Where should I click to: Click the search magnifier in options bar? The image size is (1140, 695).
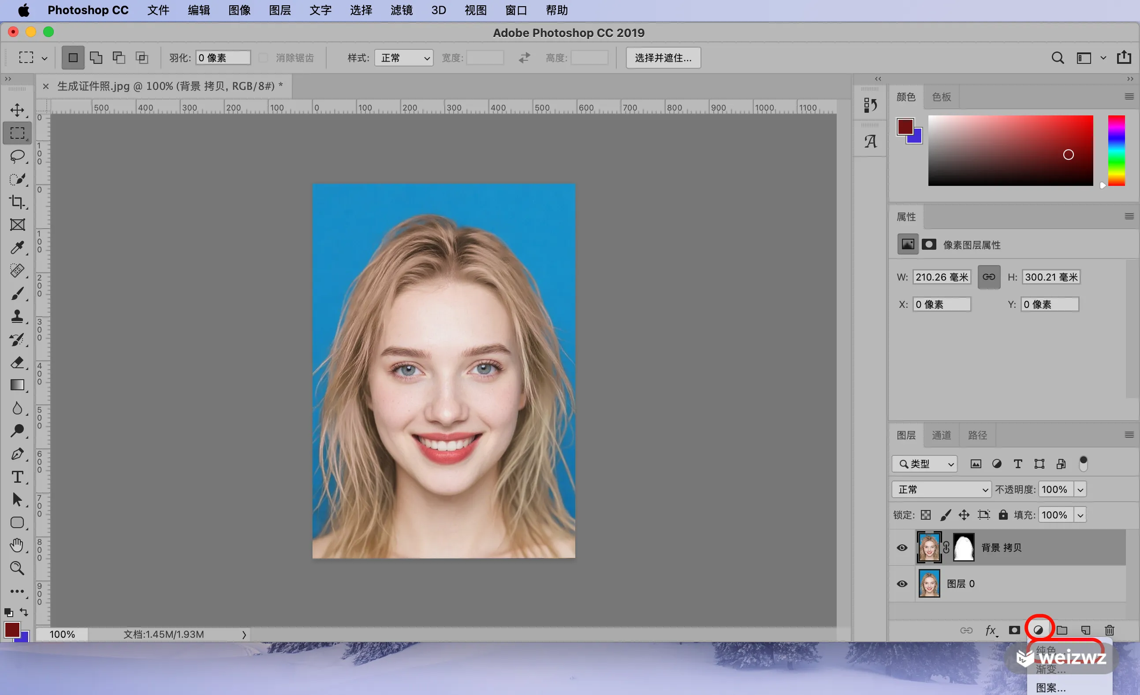tap(1058, 58)
